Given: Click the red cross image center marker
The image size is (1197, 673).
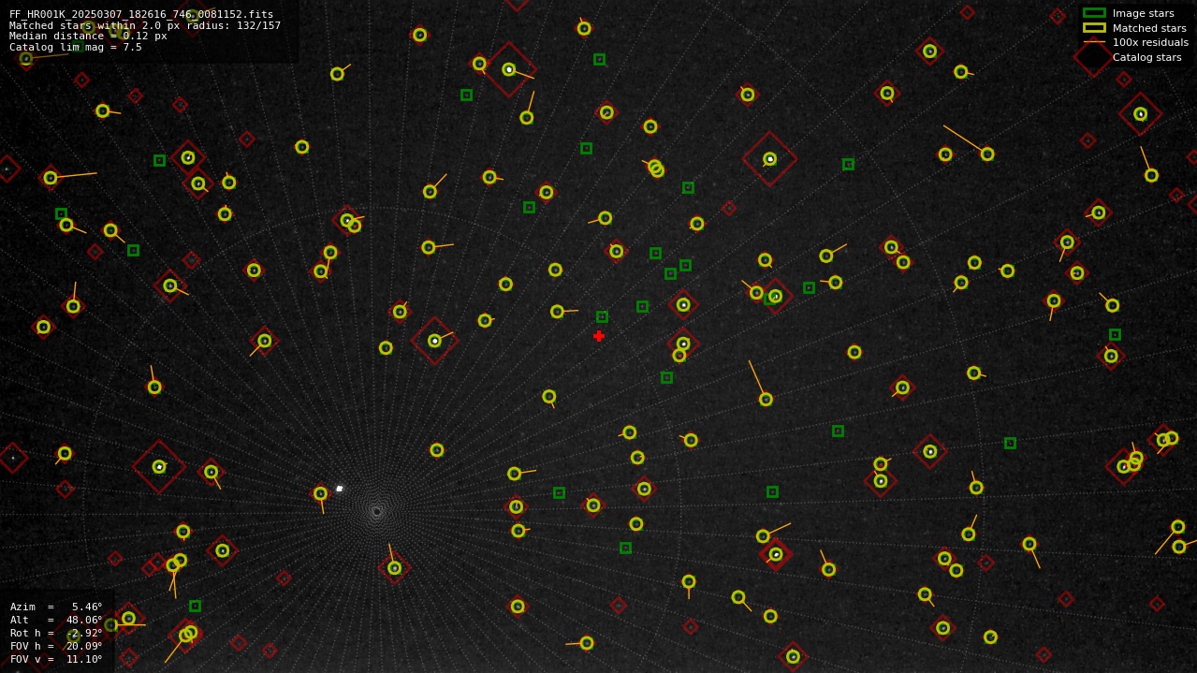Looking at the screenshot, I should tap(599, 336).
